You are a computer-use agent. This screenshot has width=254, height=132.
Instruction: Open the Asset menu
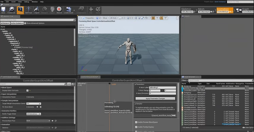(13, 2)
